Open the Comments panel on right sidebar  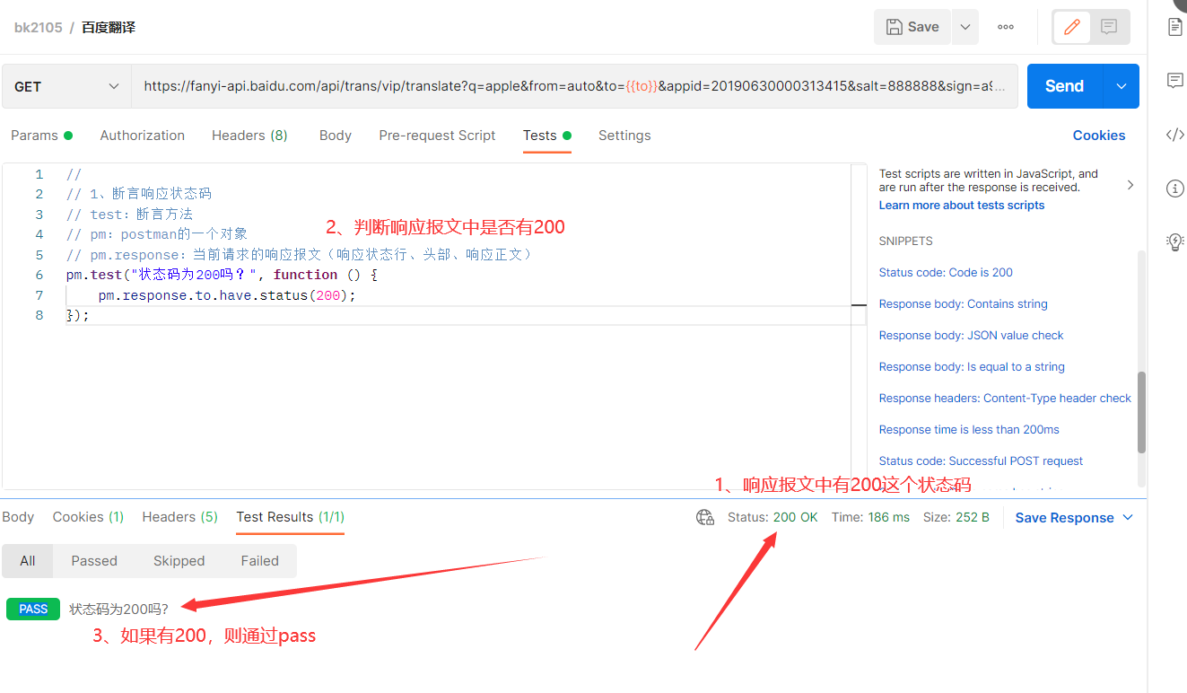(1175, 81)
